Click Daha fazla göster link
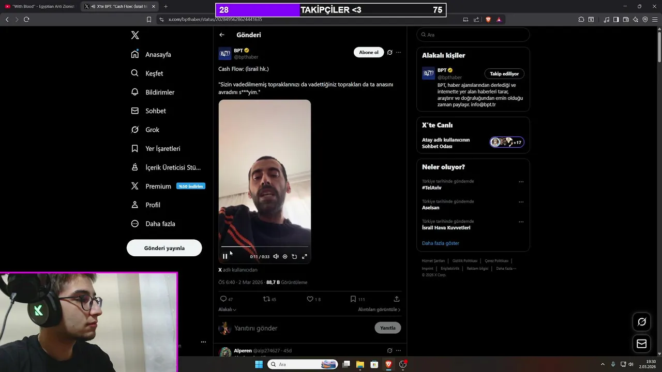 click(x=441, y=243)
